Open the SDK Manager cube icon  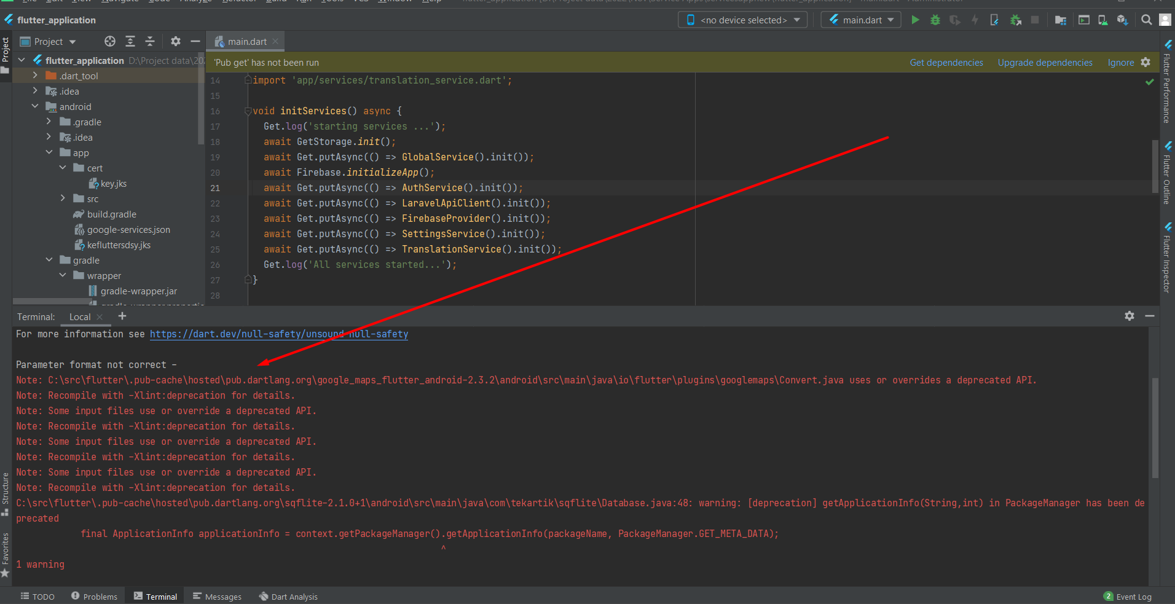(x=1123, y=20)
